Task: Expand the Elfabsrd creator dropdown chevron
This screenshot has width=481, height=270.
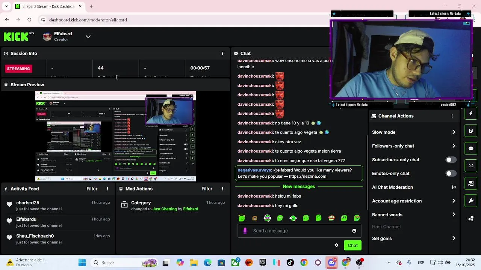Action: (x=88, y=36)
